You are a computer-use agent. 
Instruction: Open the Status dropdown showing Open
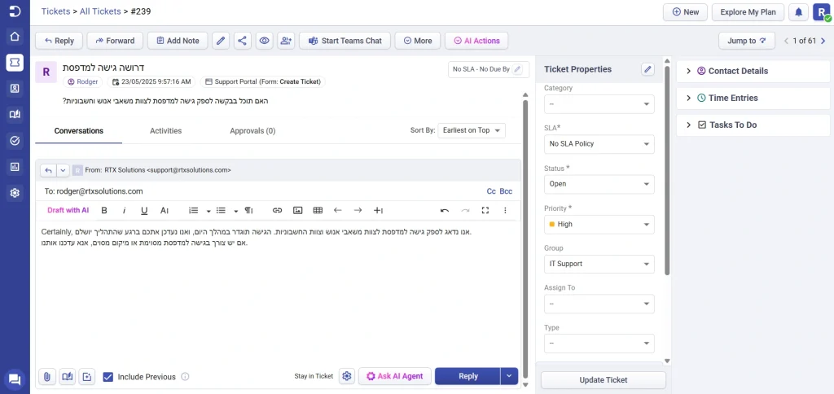tap(599, 184)
